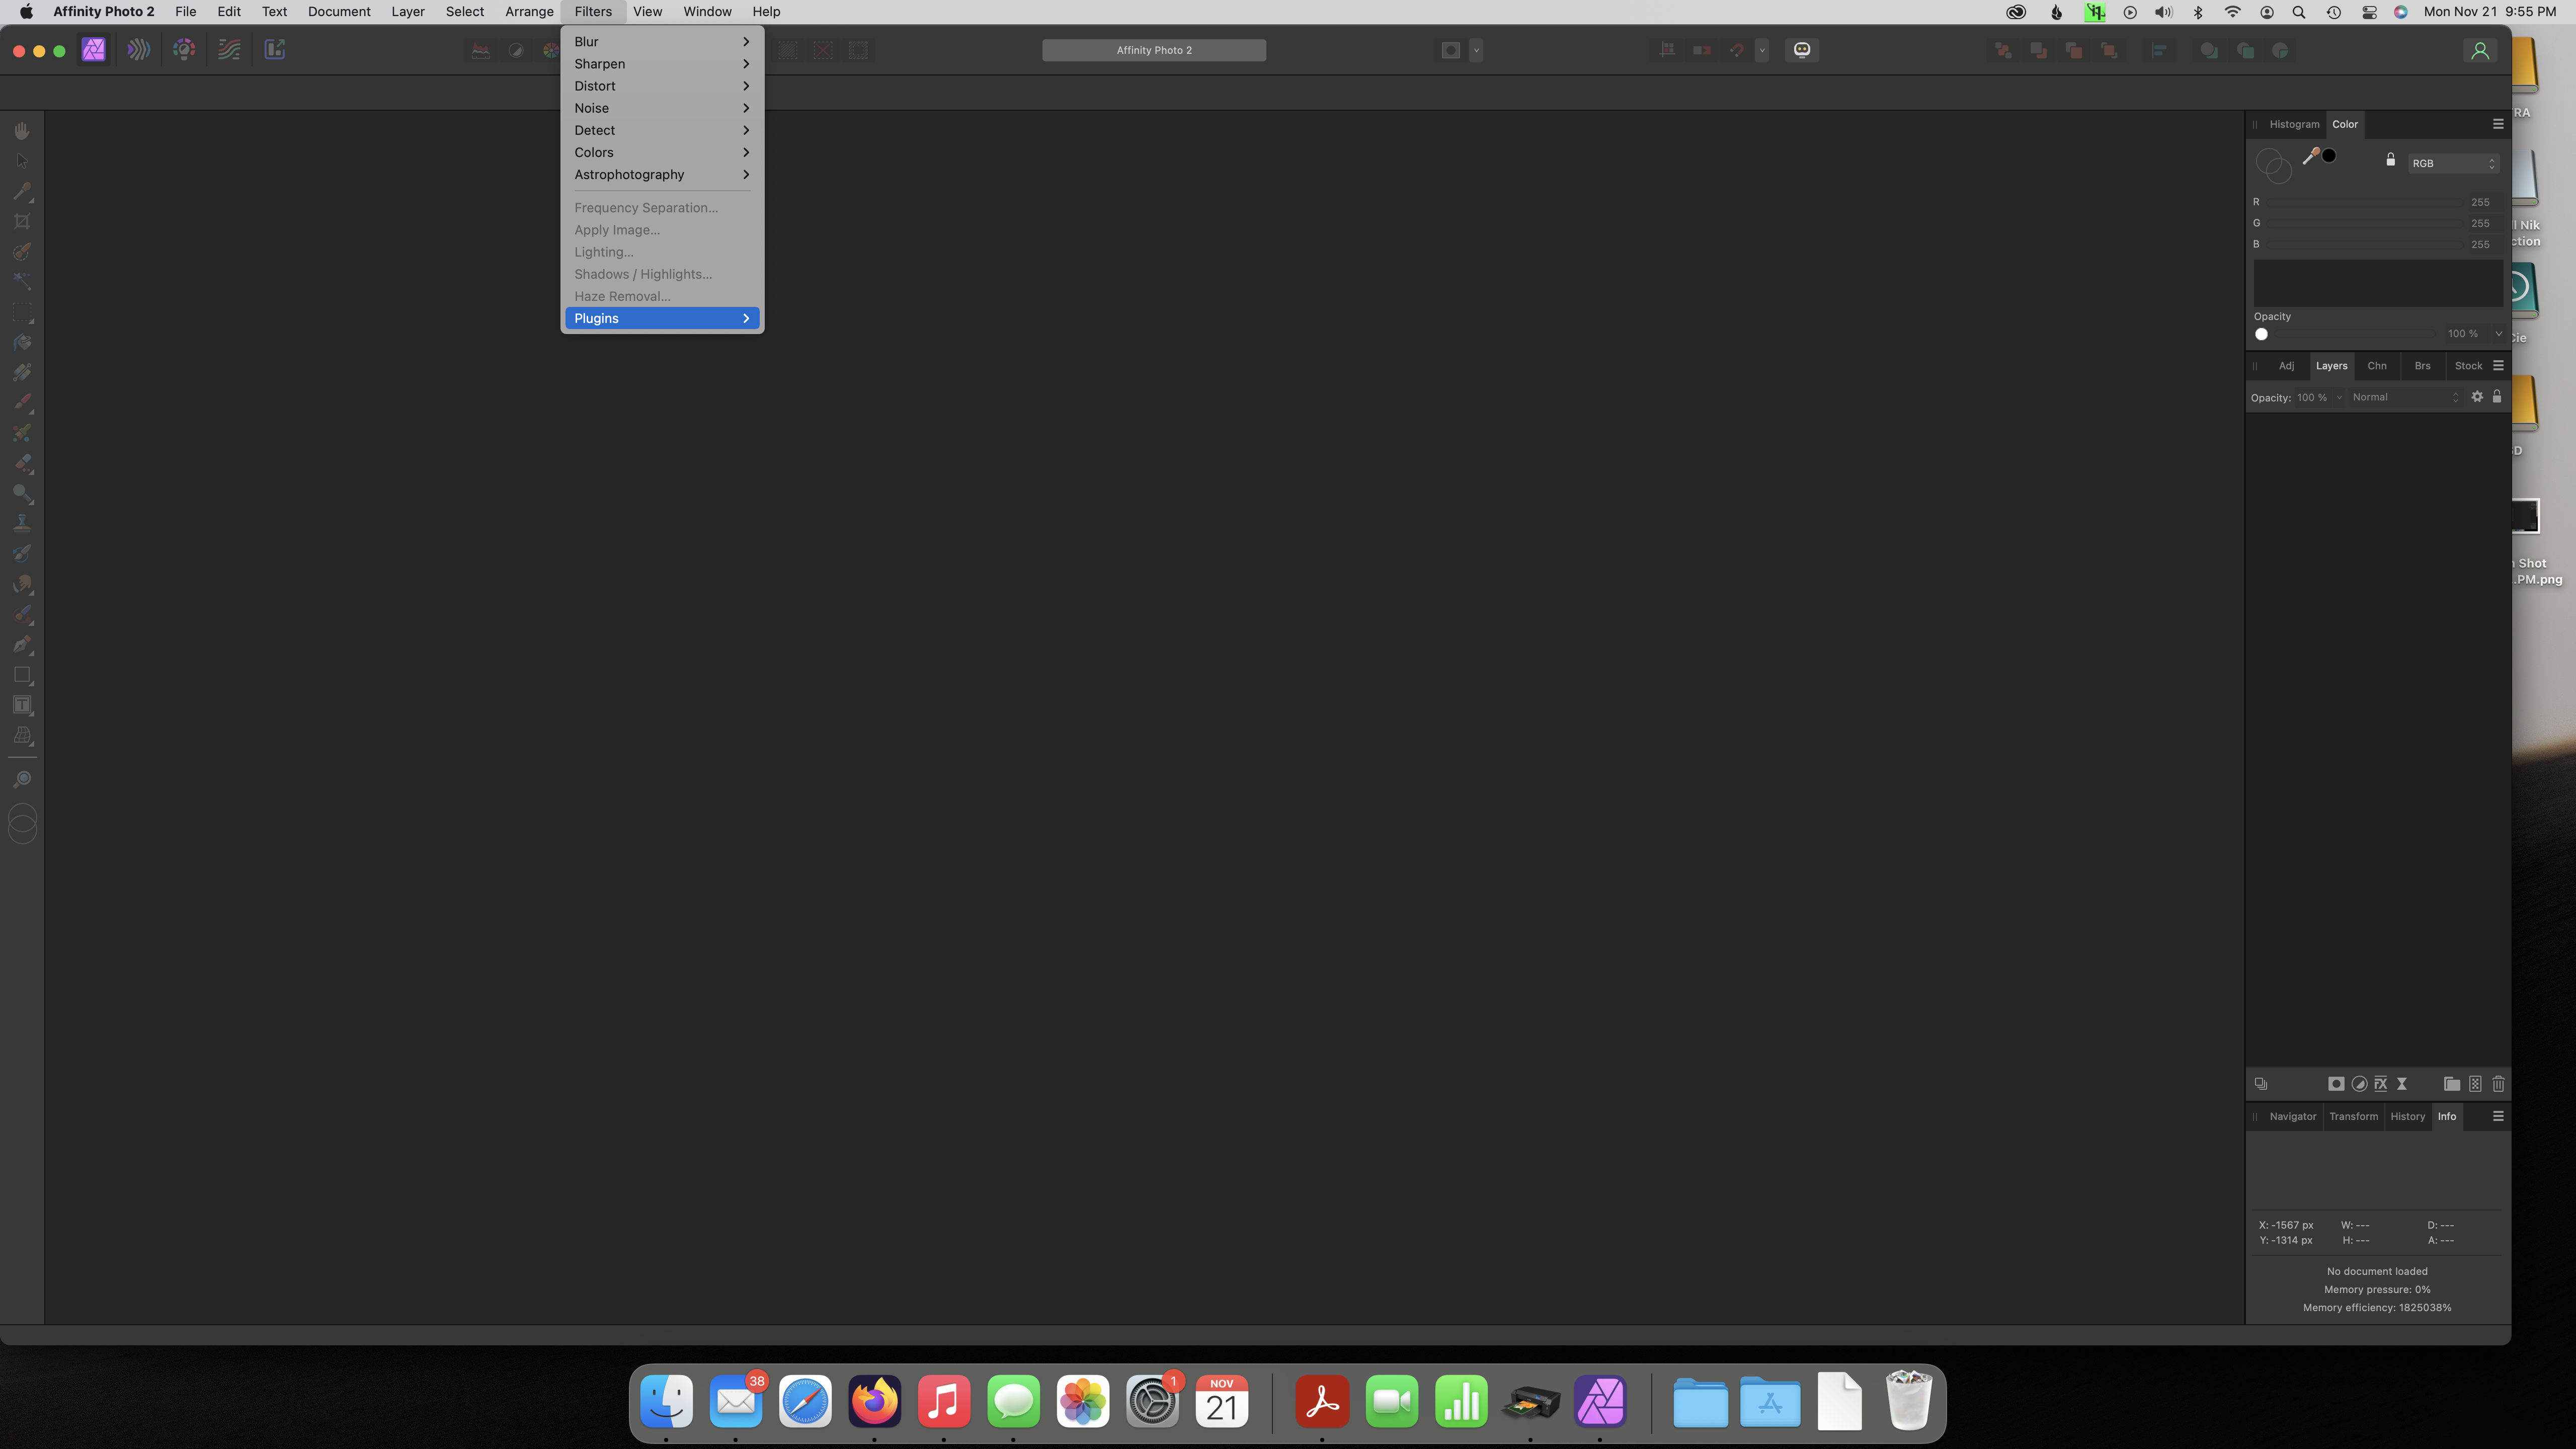This screenshot has width=2576, height=1449.
Task: Switch to the History tab
Action: point(2408,1116)
